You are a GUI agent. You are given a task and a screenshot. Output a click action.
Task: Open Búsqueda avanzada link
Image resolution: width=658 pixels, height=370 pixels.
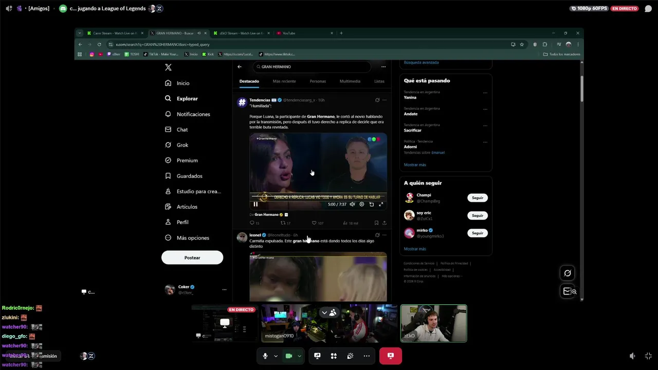[x=421, y=62]
